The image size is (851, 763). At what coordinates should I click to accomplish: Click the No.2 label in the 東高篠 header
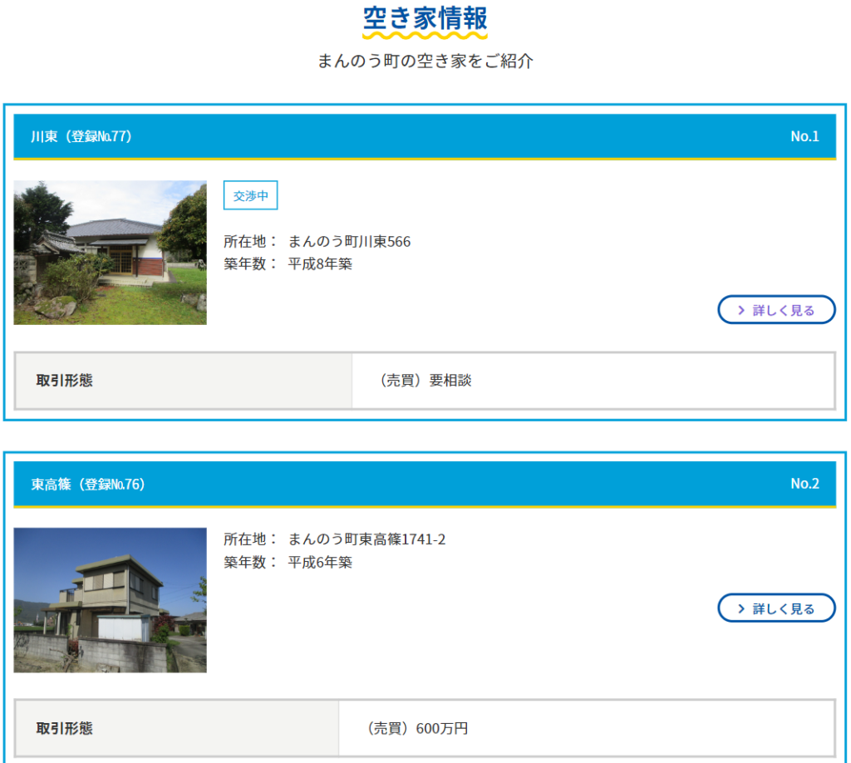click(x=804, y=484)
